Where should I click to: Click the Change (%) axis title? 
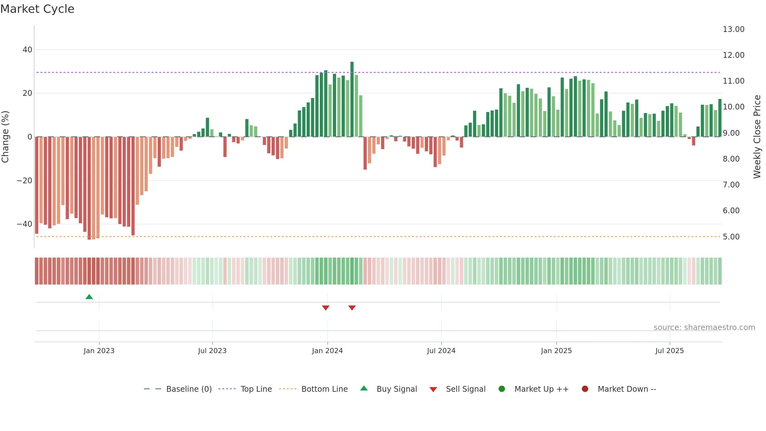tap(5, 137)
